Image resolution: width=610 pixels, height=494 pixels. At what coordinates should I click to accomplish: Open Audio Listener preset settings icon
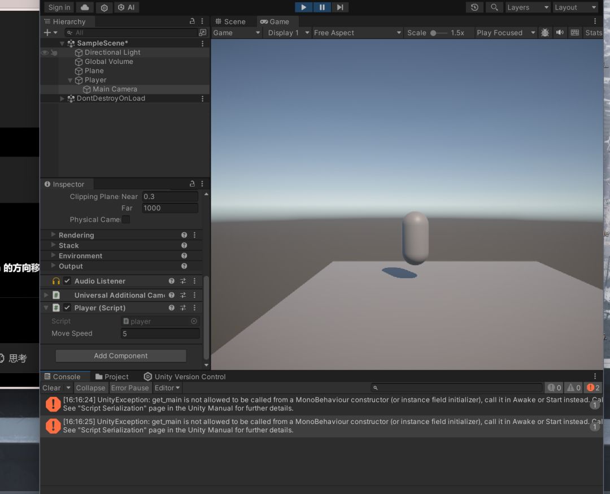(183, 281)
